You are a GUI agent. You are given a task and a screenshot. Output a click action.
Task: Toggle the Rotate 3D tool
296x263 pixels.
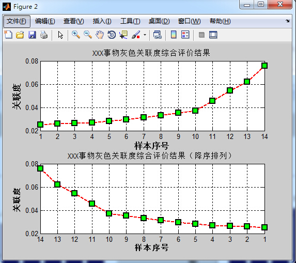coord(112,35)
